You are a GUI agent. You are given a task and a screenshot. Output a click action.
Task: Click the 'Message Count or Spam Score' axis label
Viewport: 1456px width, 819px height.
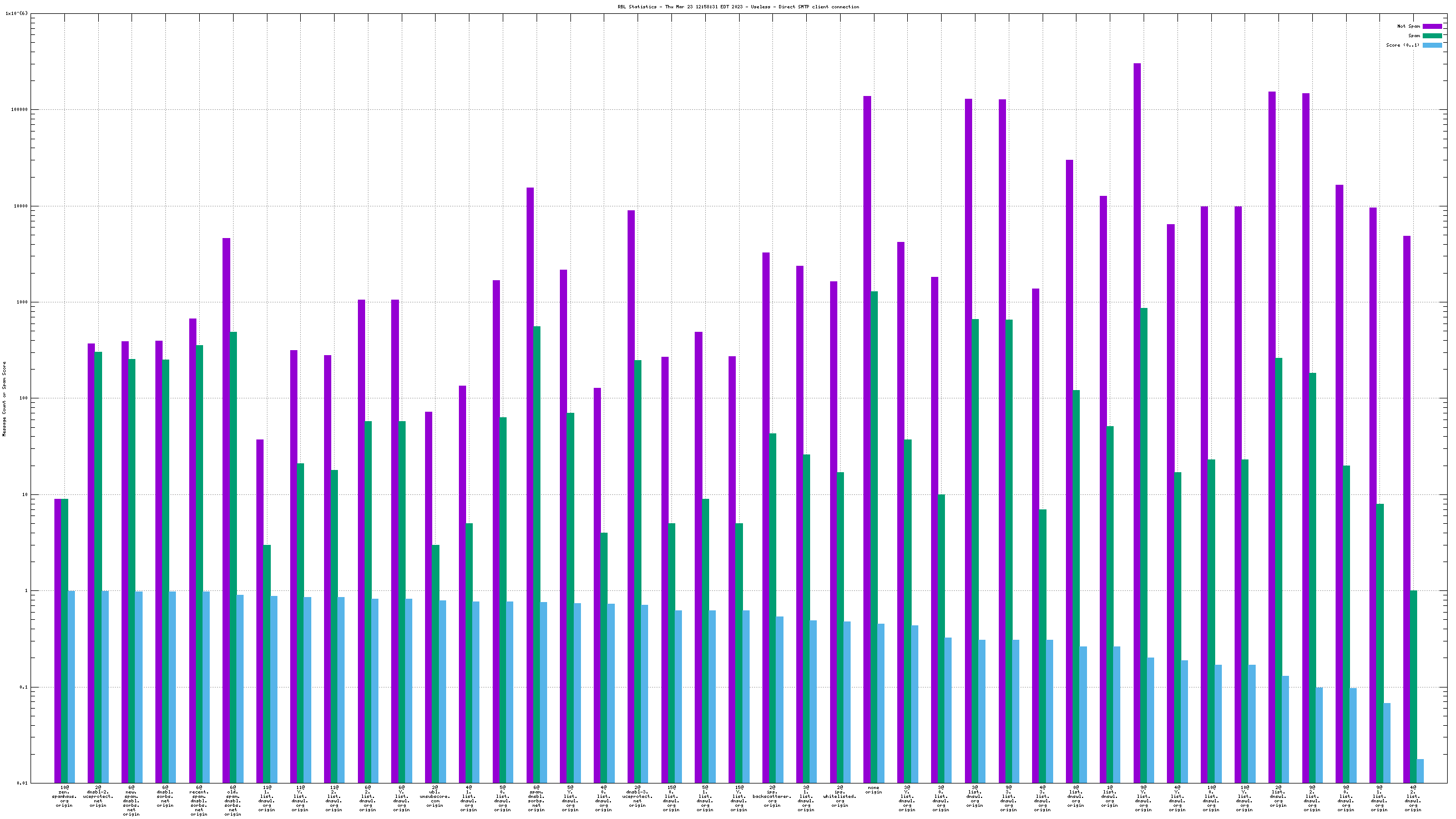[4, 399]
